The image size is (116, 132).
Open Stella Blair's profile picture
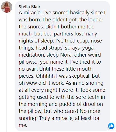[x=7, y=7]
